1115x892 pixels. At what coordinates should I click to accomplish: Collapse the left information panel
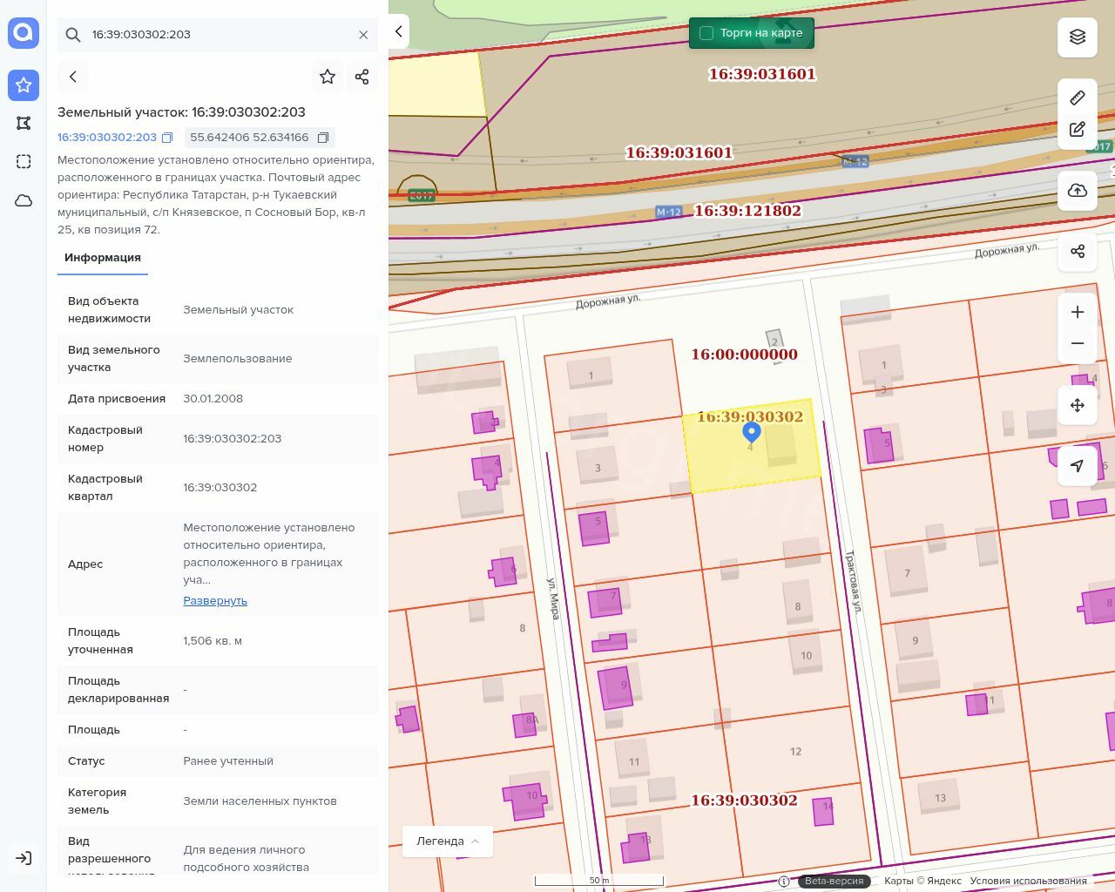click(399, 31)
